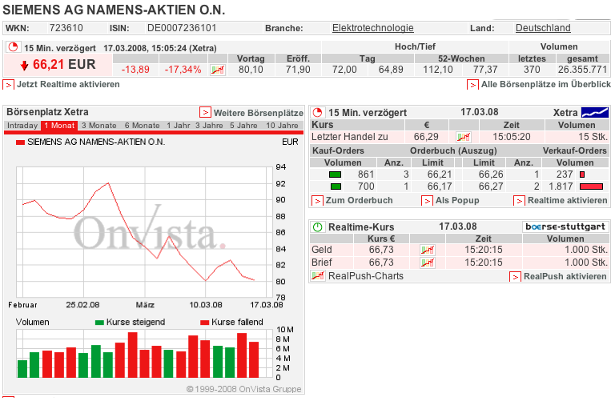Go to Zum Orderbuch link

359,200
